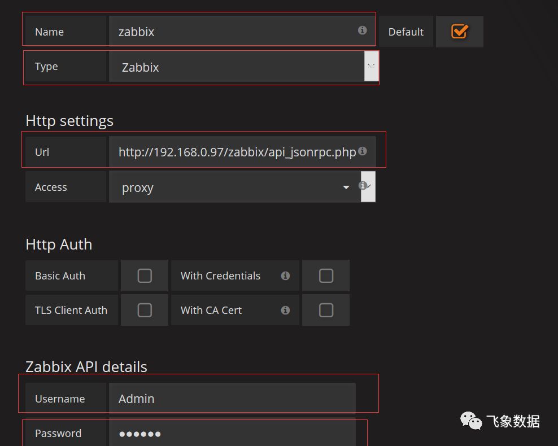Click the Http Auth heading
558x446 pixels.
click(59, 244)
